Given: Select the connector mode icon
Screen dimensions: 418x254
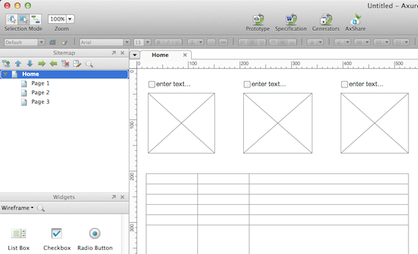Looking at the screenshot, I should coord(35,19).
